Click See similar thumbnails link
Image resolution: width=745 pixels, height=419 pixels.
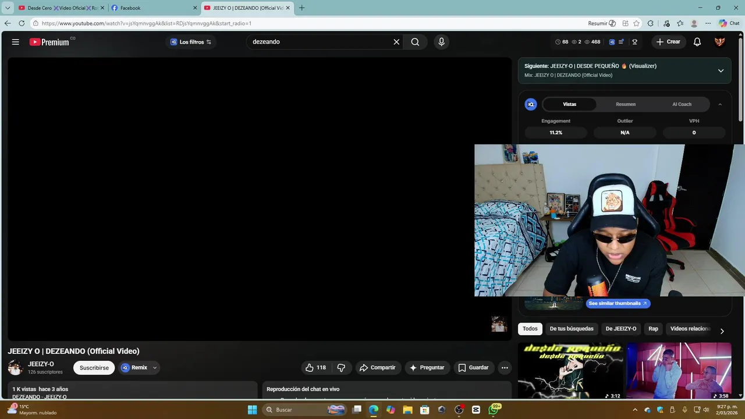pos(618,303)
